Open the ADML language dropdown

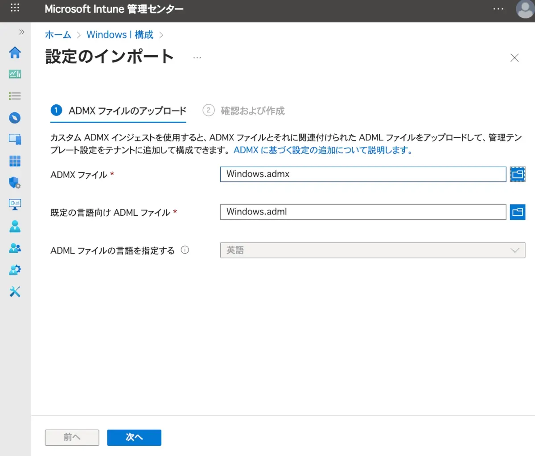[372, 250]
